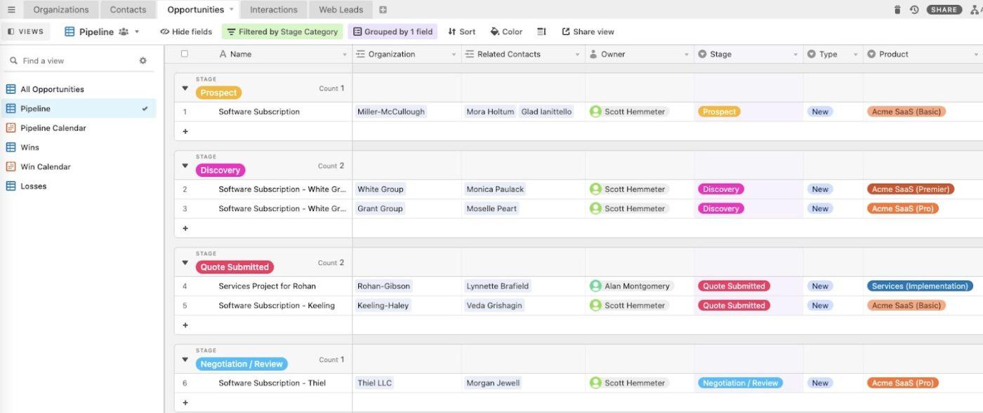
Task: Click the Share view button
Action: coord(588,32)
